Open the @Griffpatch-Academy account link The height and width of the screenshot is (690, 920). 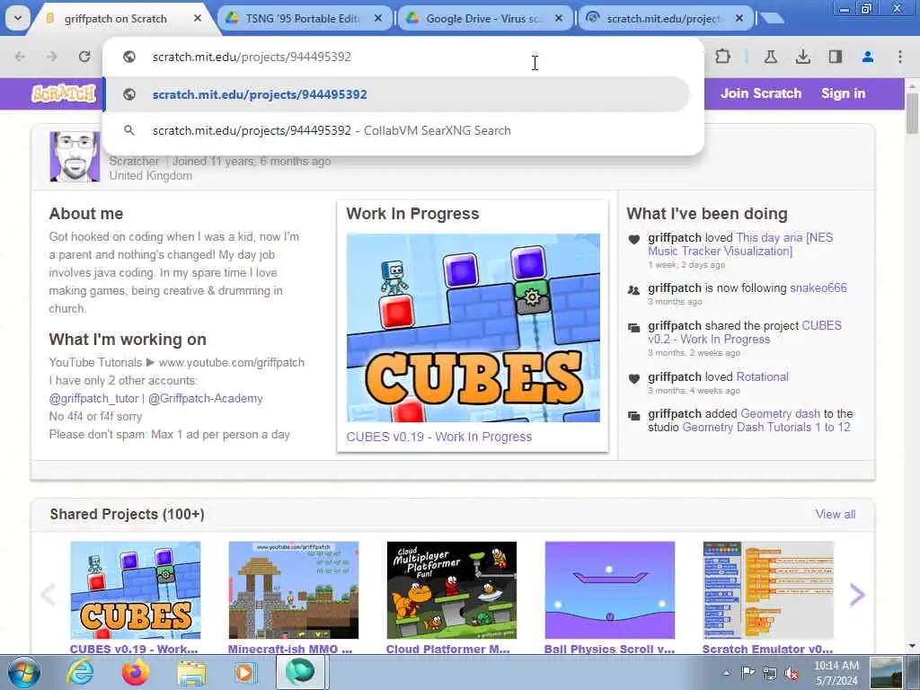206,398
